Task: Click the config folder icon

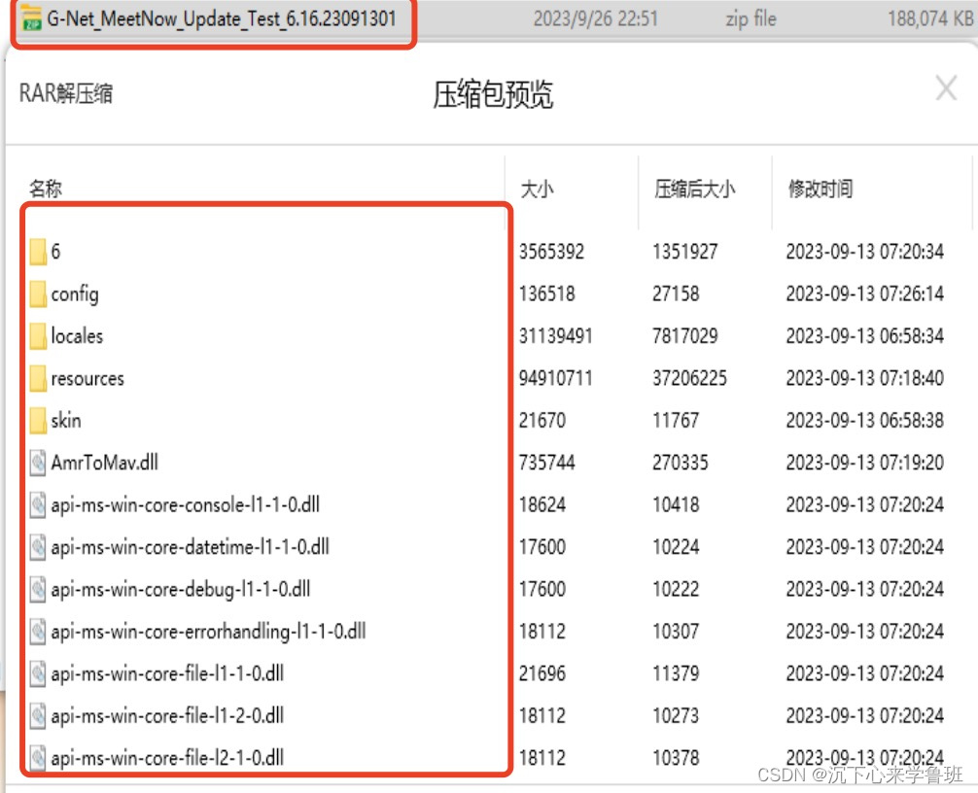Action: [x=38, y=293]
